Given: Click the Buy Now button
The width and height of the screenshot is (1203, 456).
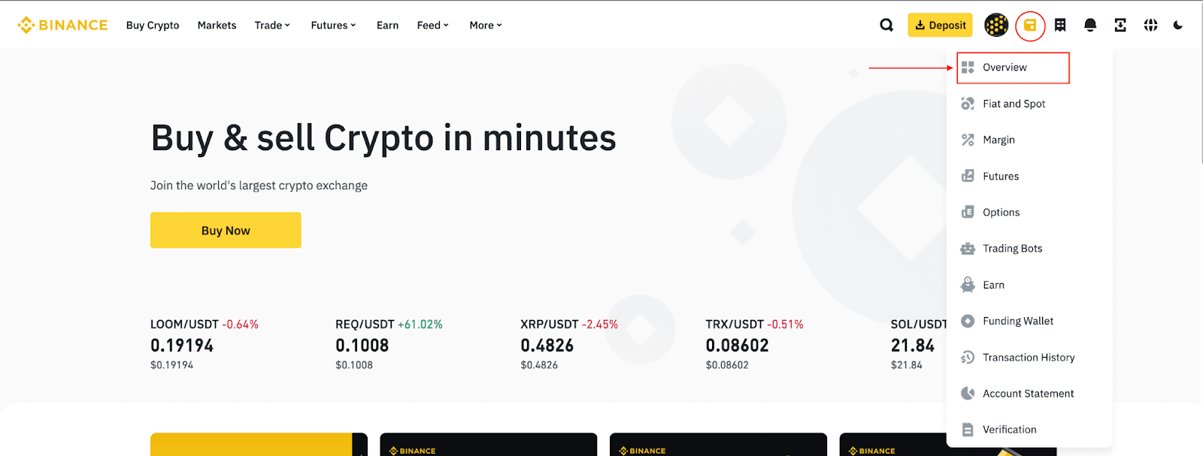Looking at the screenshot, I should [x=226, y=231].
